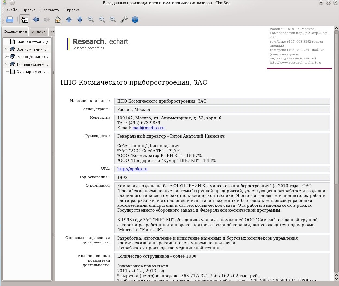The height and width of the screenshot is (286, 339).
Task: Zoom in using the magnifier plus icon
Action: 91,20
